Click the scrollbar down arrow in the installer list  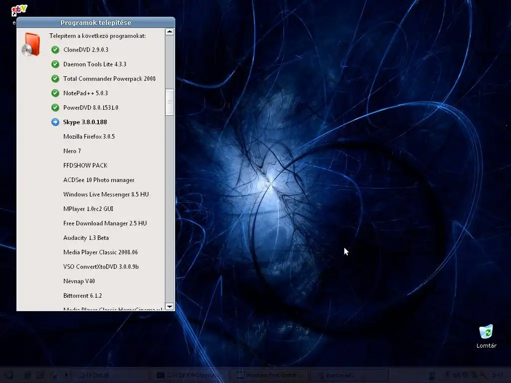pos(170,307)
